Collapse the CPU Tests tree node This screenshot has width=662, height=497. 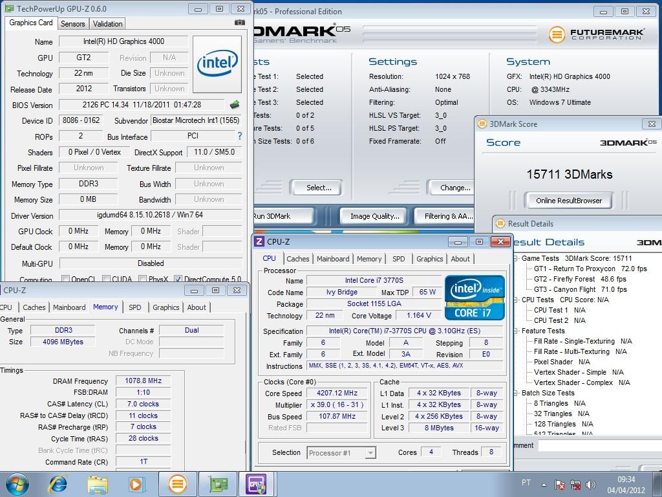(516, 300)
